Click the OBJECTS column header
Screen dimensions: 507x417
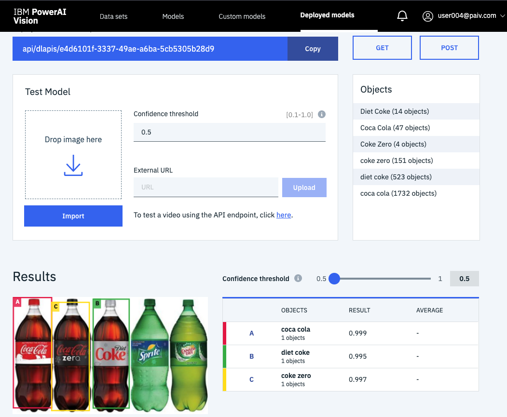click(294, 310)
